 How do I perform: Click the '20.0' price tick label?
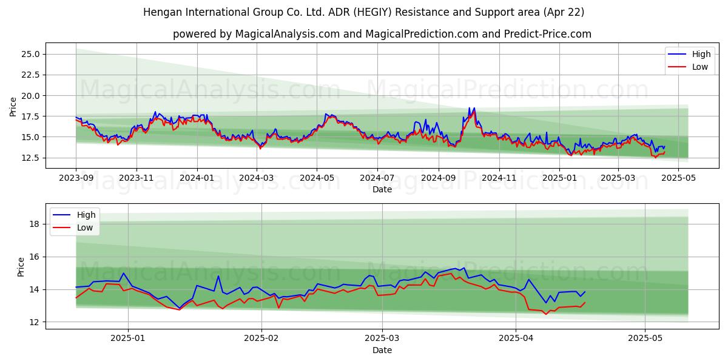(x=31, y=96)
